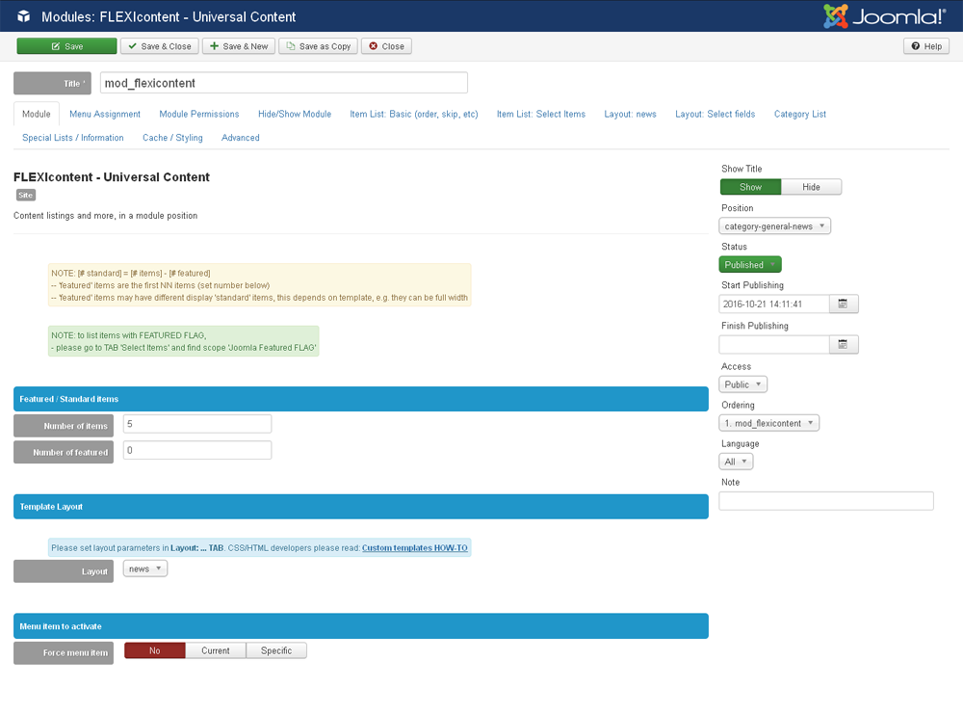The height and width of the screenshot is (714, 963).
Task: Click the Joomla logo in the header
Action: pos(884,16)
